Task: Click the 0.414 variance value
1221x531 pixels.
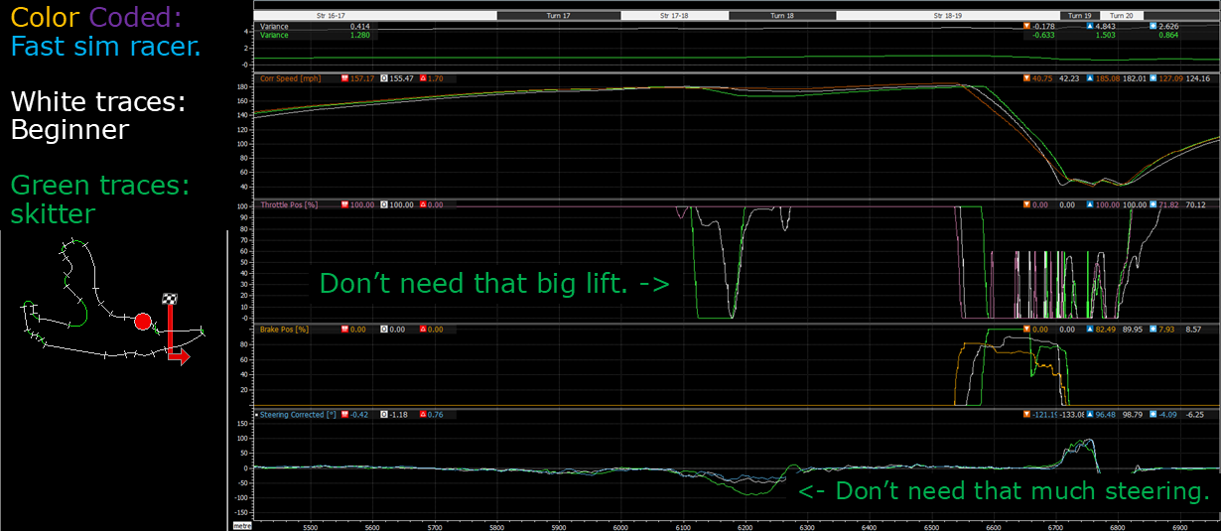Action: pyautogui.click(x=360, y=27)
